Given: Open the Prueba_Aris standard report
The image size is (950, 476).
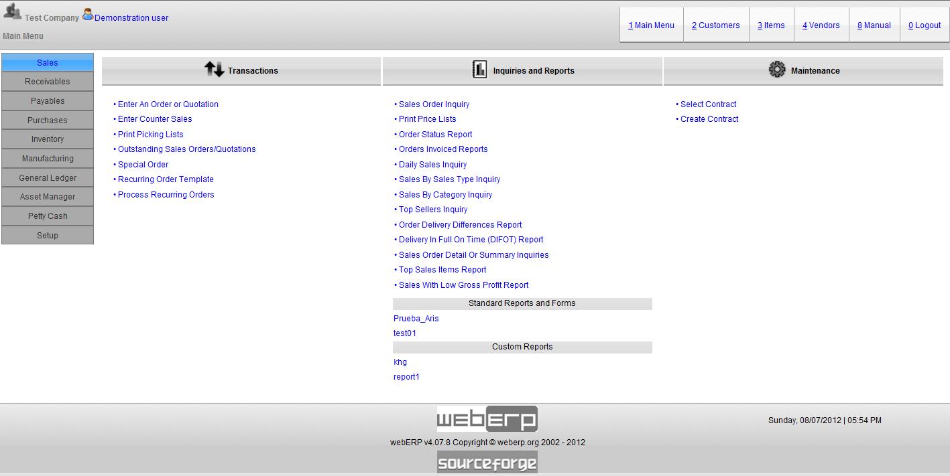Looking at the screenshot, I should (416, 318).
